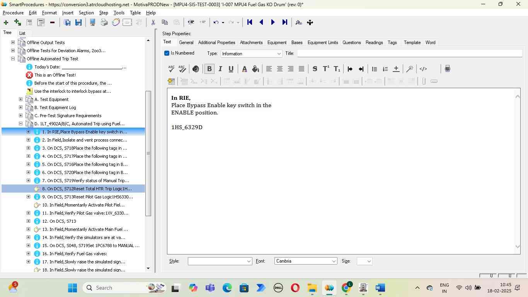This screenshot has height=297, width=528.
Task: Go to next step blue arrow
Action: [273, 22]
